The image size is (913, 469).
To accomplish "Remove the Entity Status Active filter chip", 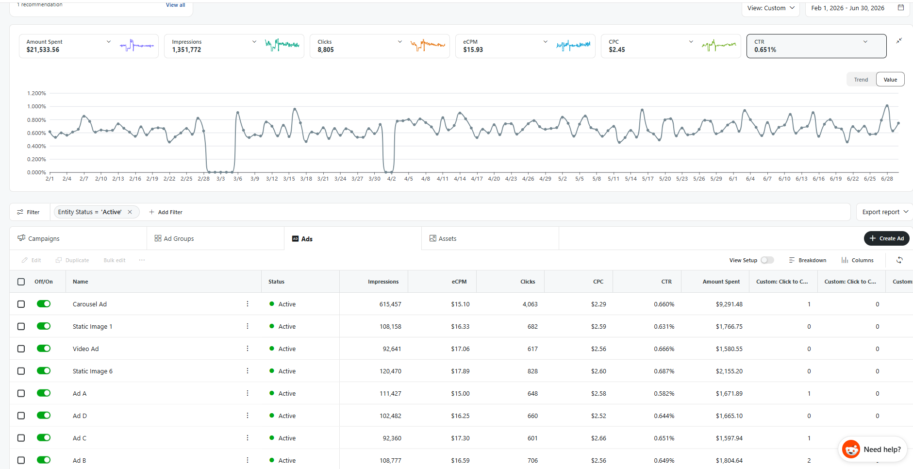I will [130, 212].
